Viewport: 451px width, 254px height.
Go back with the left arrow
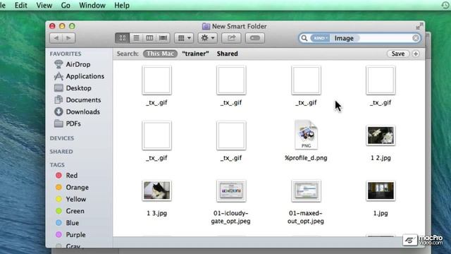[56, 38]
